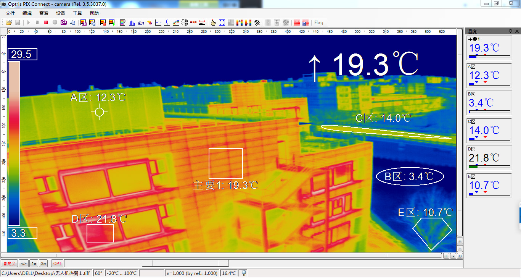521x278 pixels.
Task: Open the 工具 menu
Action: (77, 13)
